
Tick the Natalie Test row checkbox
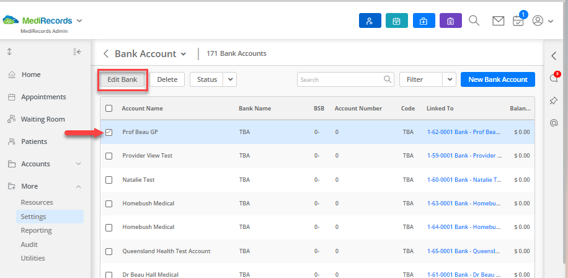(109, 180)
